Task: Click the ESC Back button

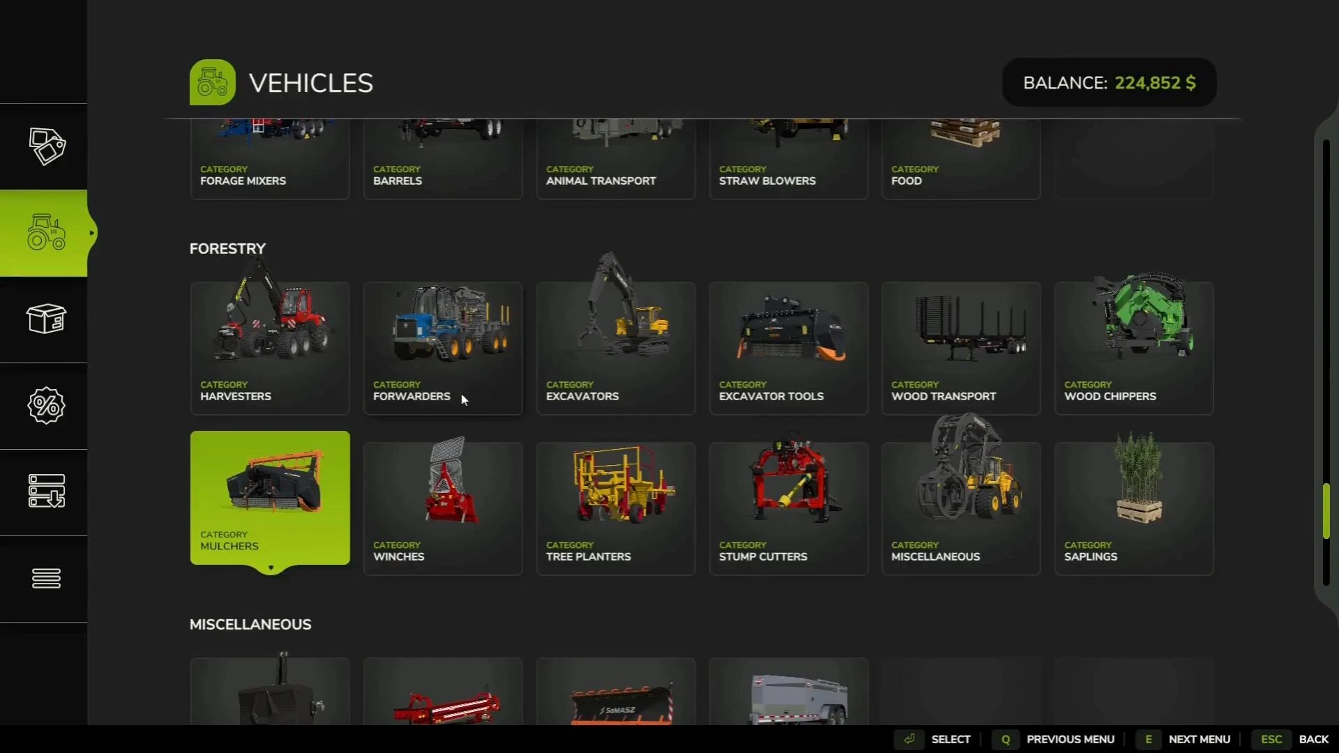Action: coord(1291,739)
